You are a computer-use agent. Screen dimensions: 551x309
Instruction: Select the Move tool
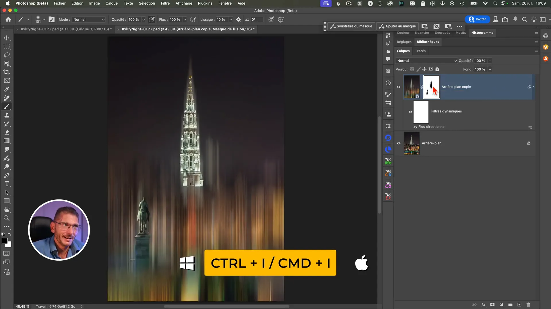[x=7, y=38]
